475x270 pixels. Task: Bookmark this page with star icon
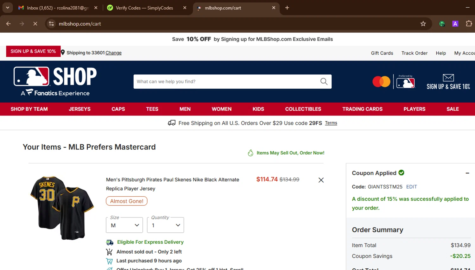423,24
